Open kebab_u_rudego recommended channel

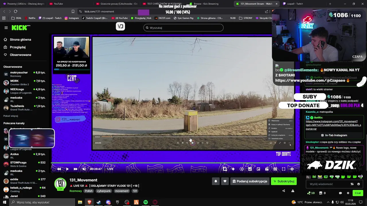tap(24, 189)
